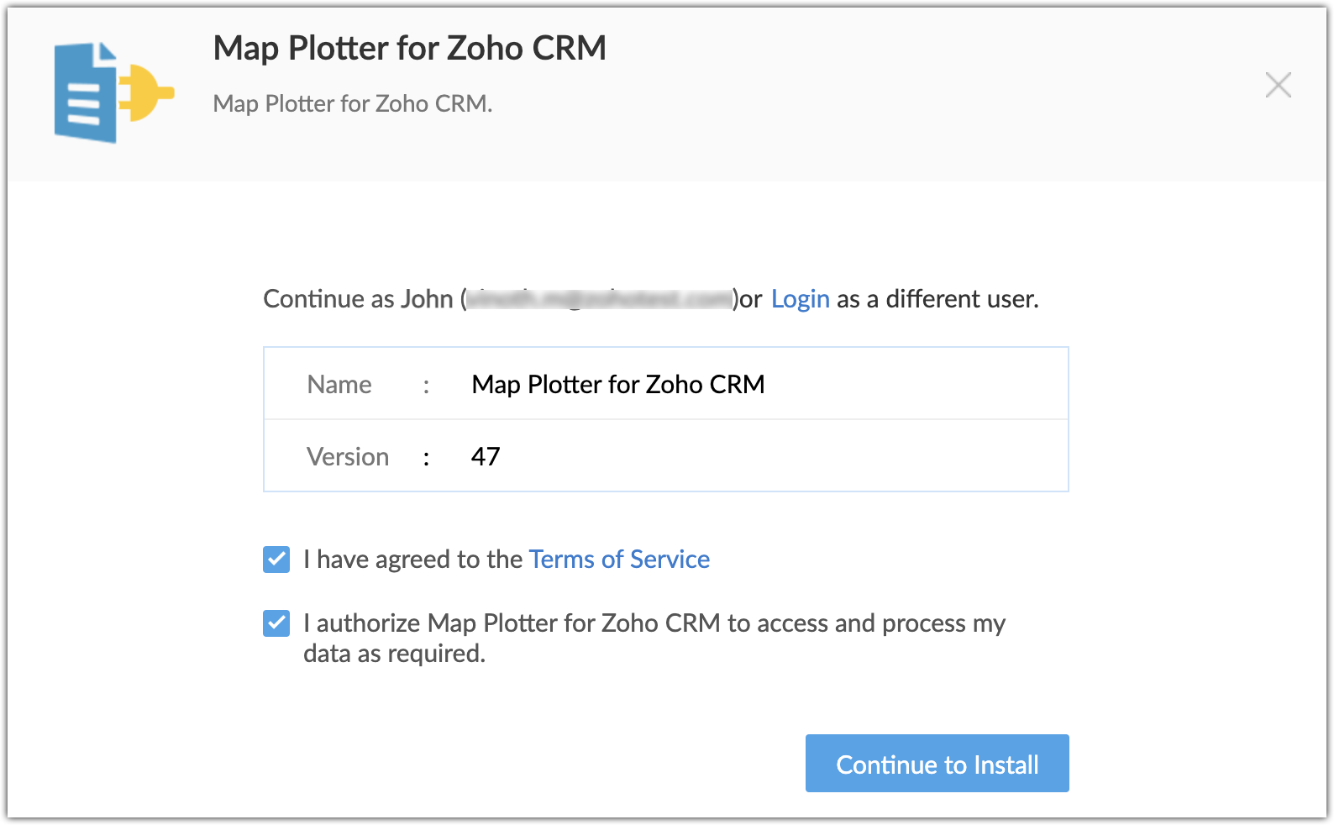Click the blue document part of logo
1334x825 pixels.
86,92
